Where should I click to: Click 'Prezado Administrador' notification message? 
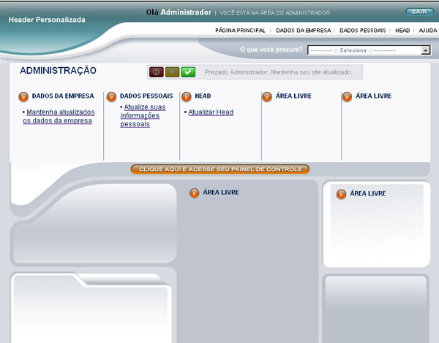(x=279, y=72)
